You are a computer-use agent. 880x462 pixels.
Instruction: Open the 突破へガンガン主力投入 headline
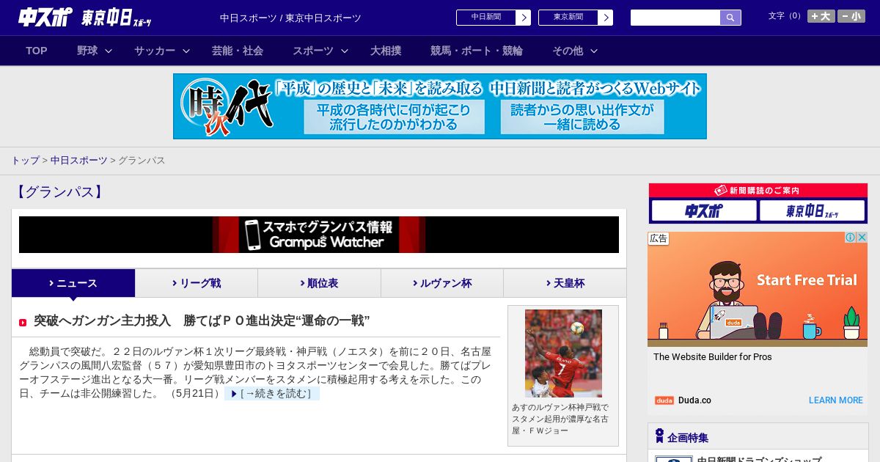(202, 320)
